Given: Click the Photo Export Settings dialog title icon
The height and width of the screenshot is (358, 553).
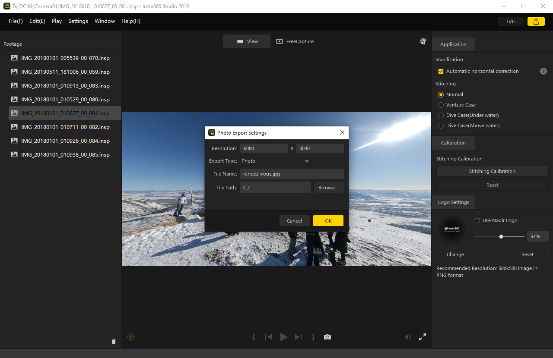Looking at the screenshot, I should click(x=212, y=132).
